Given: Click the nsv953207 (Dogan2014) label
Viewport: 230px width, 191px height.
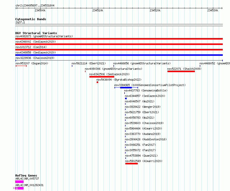Looking at the screenshot, I should [x=32, y=63].
